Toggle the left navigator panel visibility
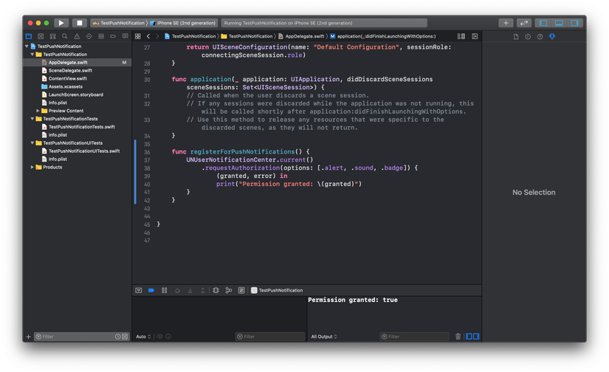Screen dimensions: 609x372 544,23
